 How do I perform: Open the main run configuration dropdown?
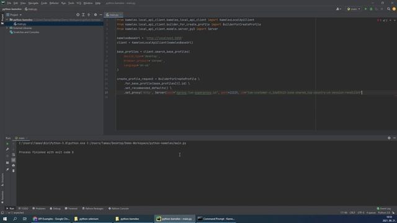pos(354,9)
